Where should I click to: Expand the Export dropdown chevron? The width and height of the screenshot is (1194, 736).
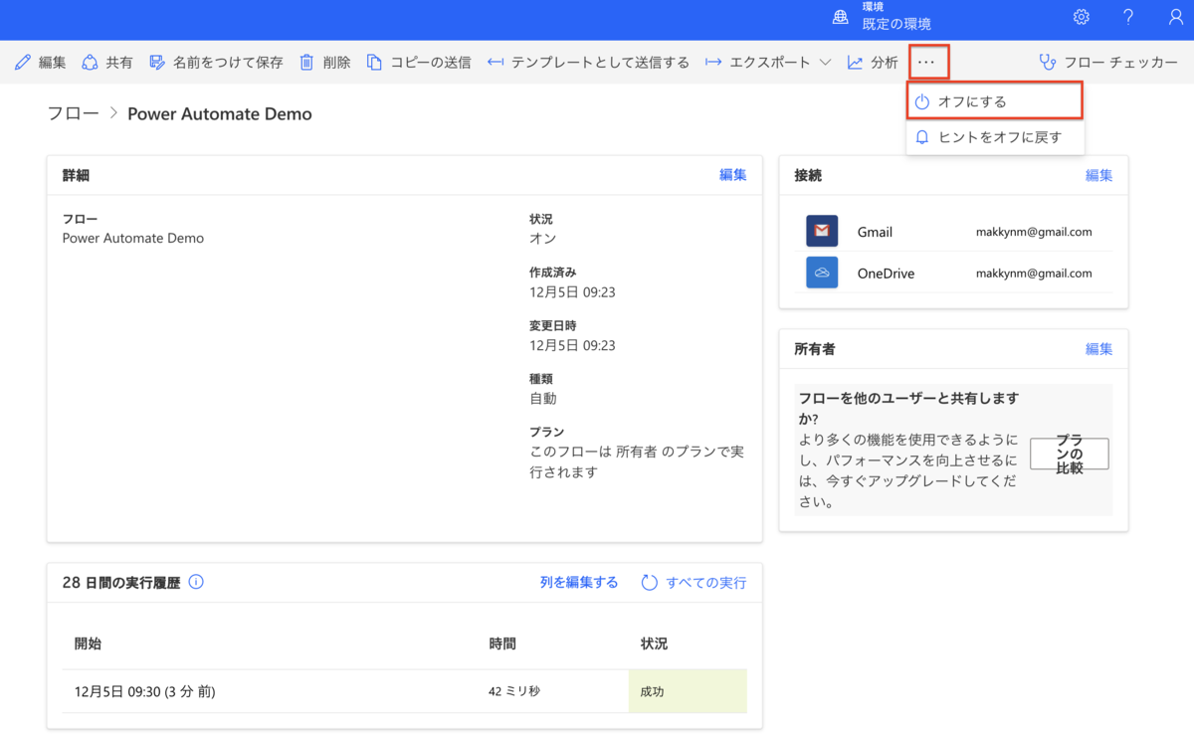pyautogui.click(x=825, y=63)
